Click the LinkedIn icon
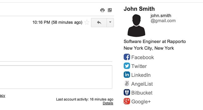The image size is (203, 110). 127,74
